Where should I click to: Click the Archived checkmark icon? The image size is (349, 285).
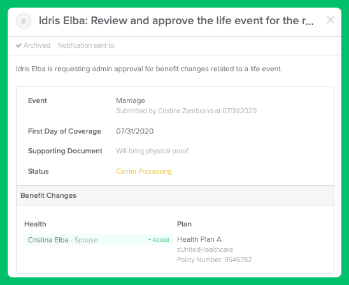point(18,46)
